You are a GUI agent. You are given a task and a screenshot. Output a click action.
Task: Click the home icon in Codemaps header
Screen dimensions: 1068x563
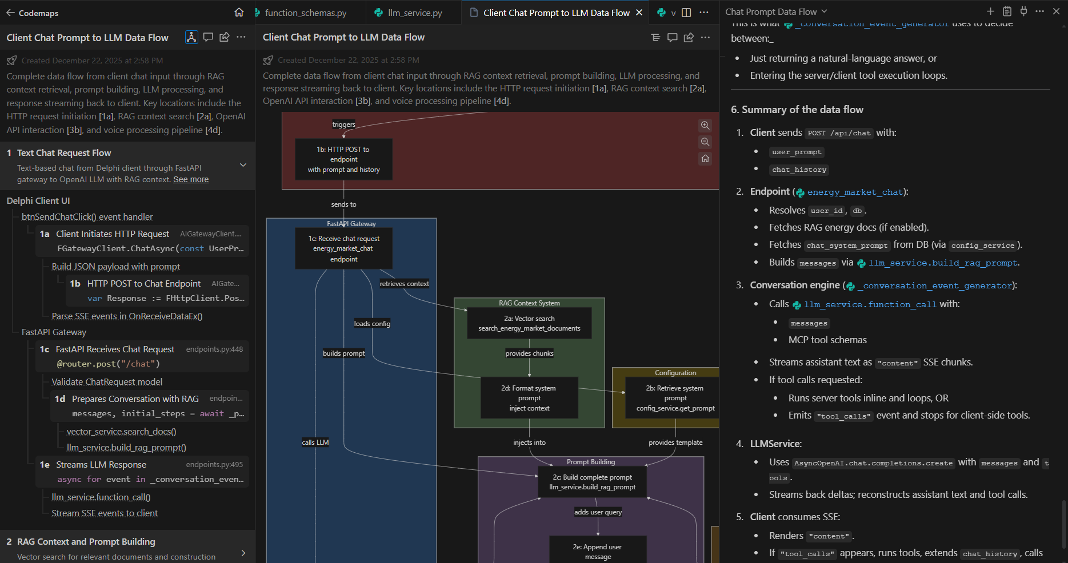[x=239, y=13]
